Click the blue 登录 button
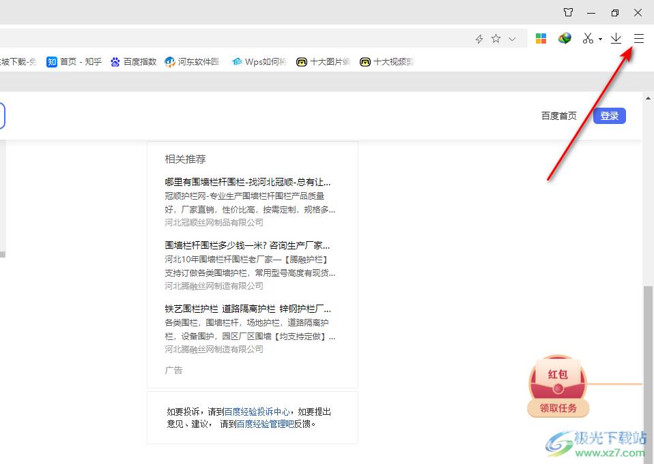This screenshot has width=654, height=464. pos(610,116)
